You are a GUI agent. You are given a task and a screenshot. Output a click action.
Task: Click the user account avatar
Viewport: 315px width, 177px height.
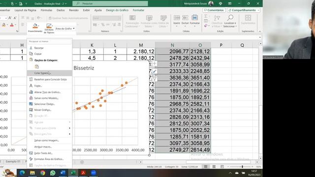(211, 3)
